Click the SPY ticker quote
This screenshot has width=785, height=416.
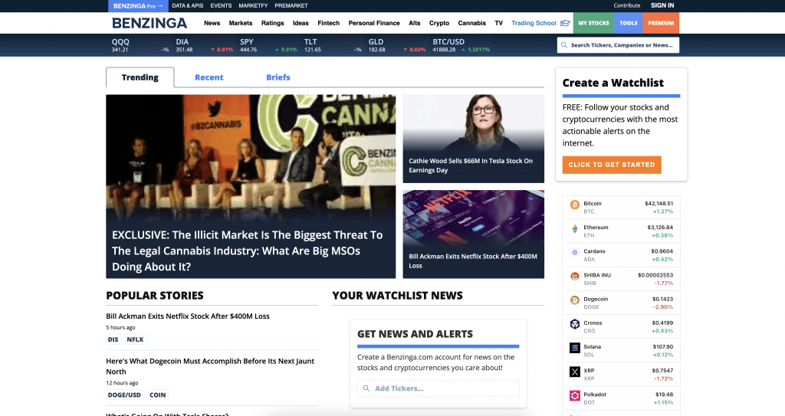coord(268,45)
